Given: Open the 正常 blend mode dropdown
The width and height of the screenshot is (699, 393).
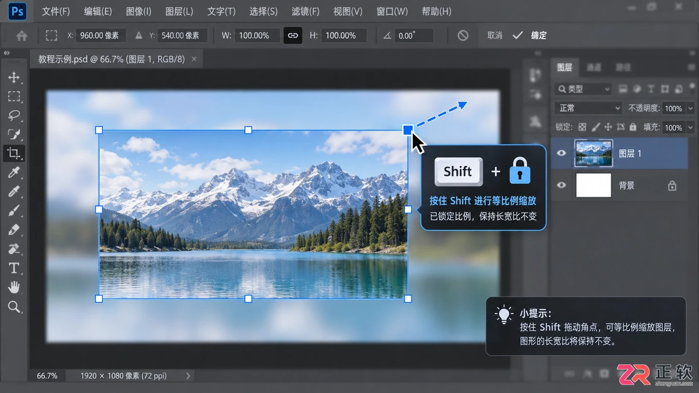Looking at the screenshot, I should pyautogui.click(x=588, y=108).
